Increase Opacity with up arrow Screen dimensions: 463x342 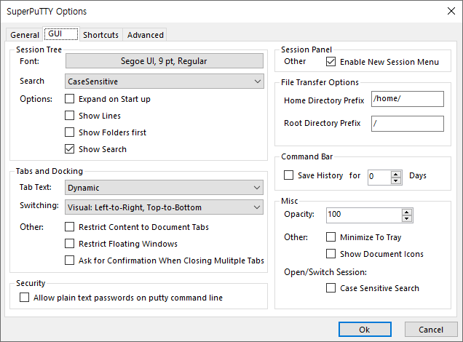[407, 212]
